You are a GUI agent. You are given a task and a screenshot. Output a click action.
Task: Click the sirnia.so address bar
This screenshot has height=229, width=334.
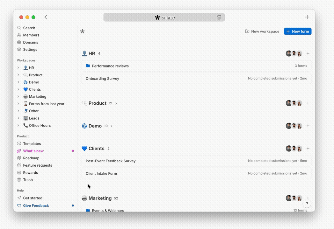point(164,17)
